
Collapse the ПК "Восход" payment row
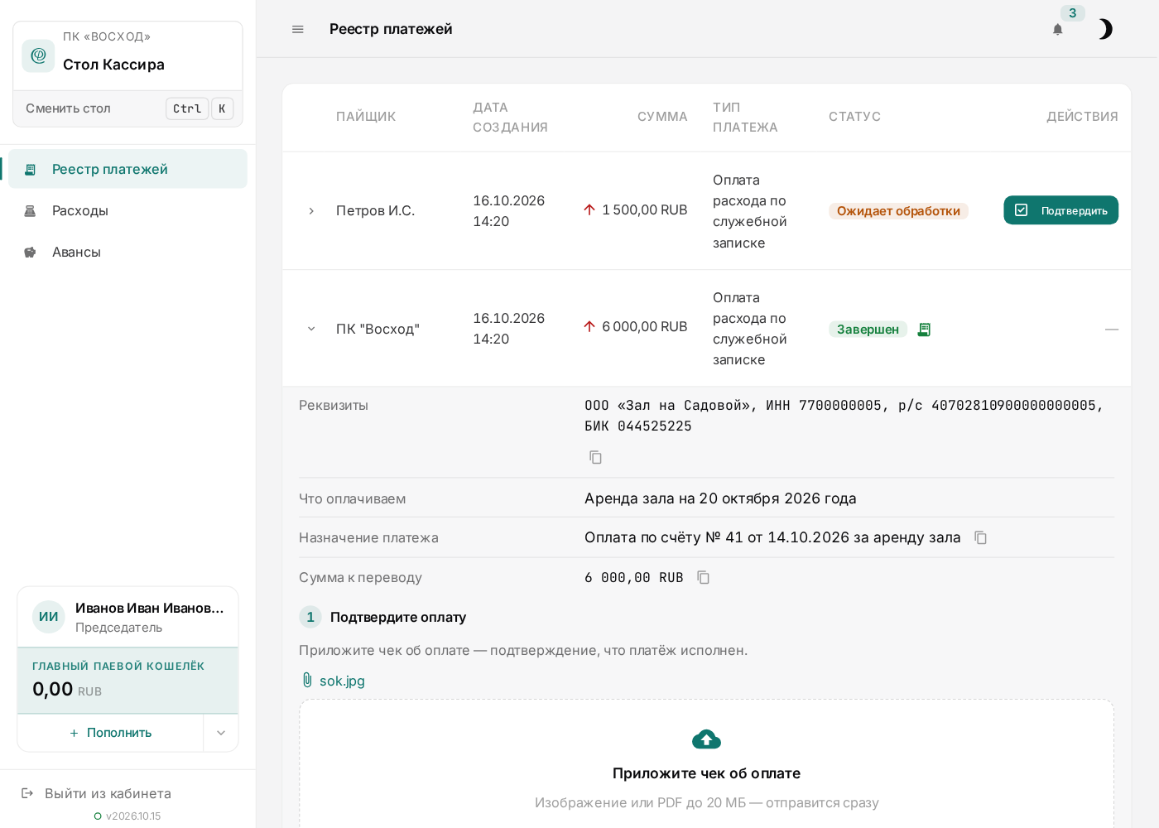(311, 329)
